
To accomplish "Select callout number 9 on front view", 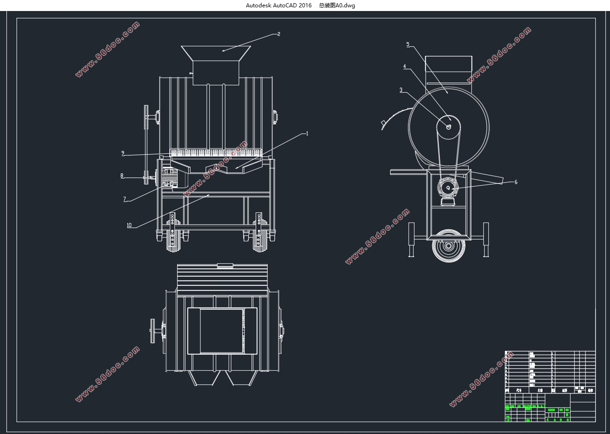I will click(123, 153).
